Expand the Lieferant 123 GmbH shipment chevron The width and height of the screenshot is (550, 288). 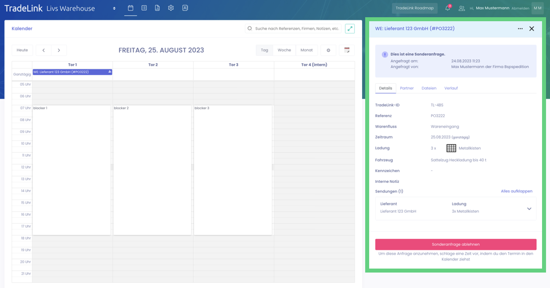pyautogui.click(x=529, y=208)
